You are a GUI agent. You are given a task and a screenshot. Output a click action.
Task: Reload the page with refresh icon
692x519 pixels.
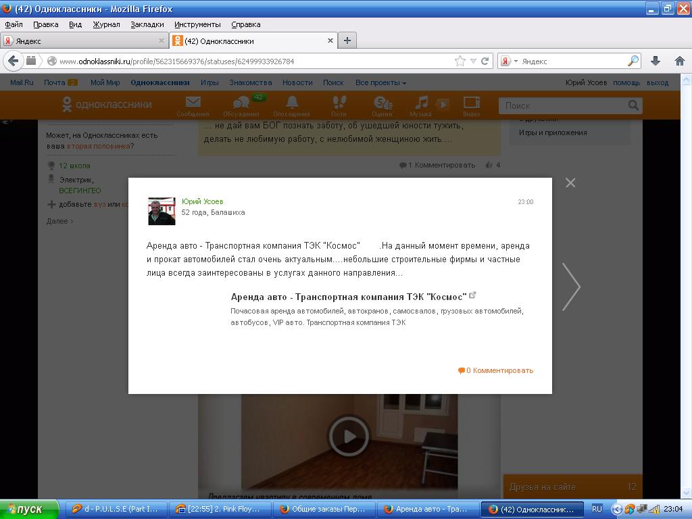[485, 61]
